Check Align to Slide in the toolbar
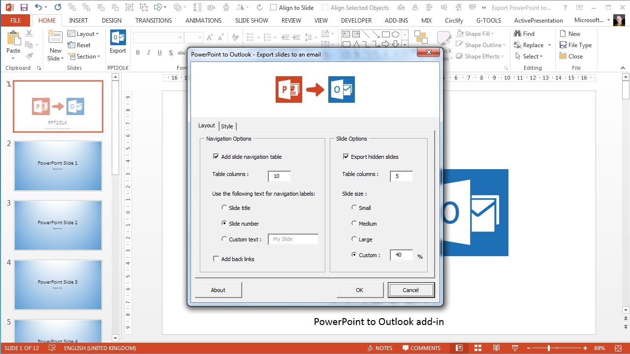The image size is (630, 354). [x=274, y=7]
